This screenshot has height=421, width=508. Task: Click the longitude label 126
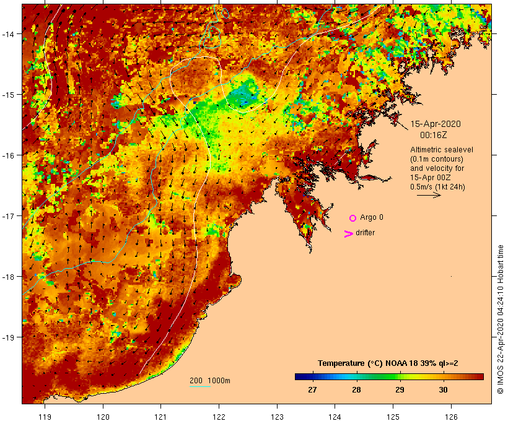[451, 417]
